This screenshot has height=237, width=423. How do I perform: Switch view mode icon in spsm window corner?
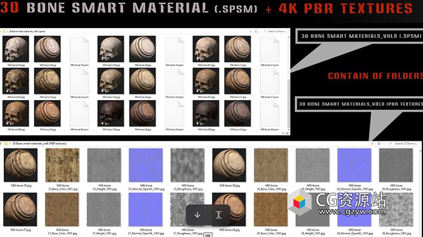point(288,133)
